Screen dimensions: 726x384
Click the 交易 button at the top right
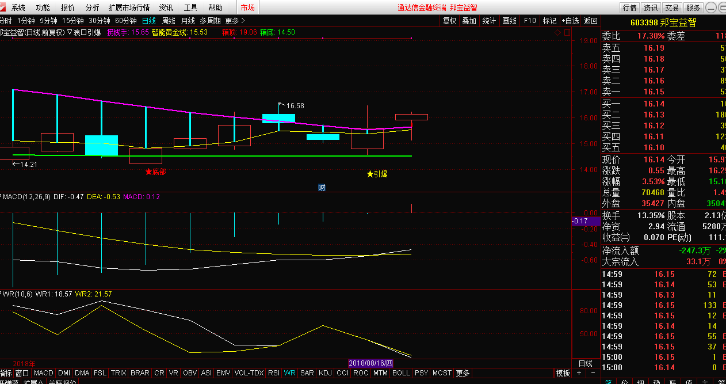(x=672, y=7)
